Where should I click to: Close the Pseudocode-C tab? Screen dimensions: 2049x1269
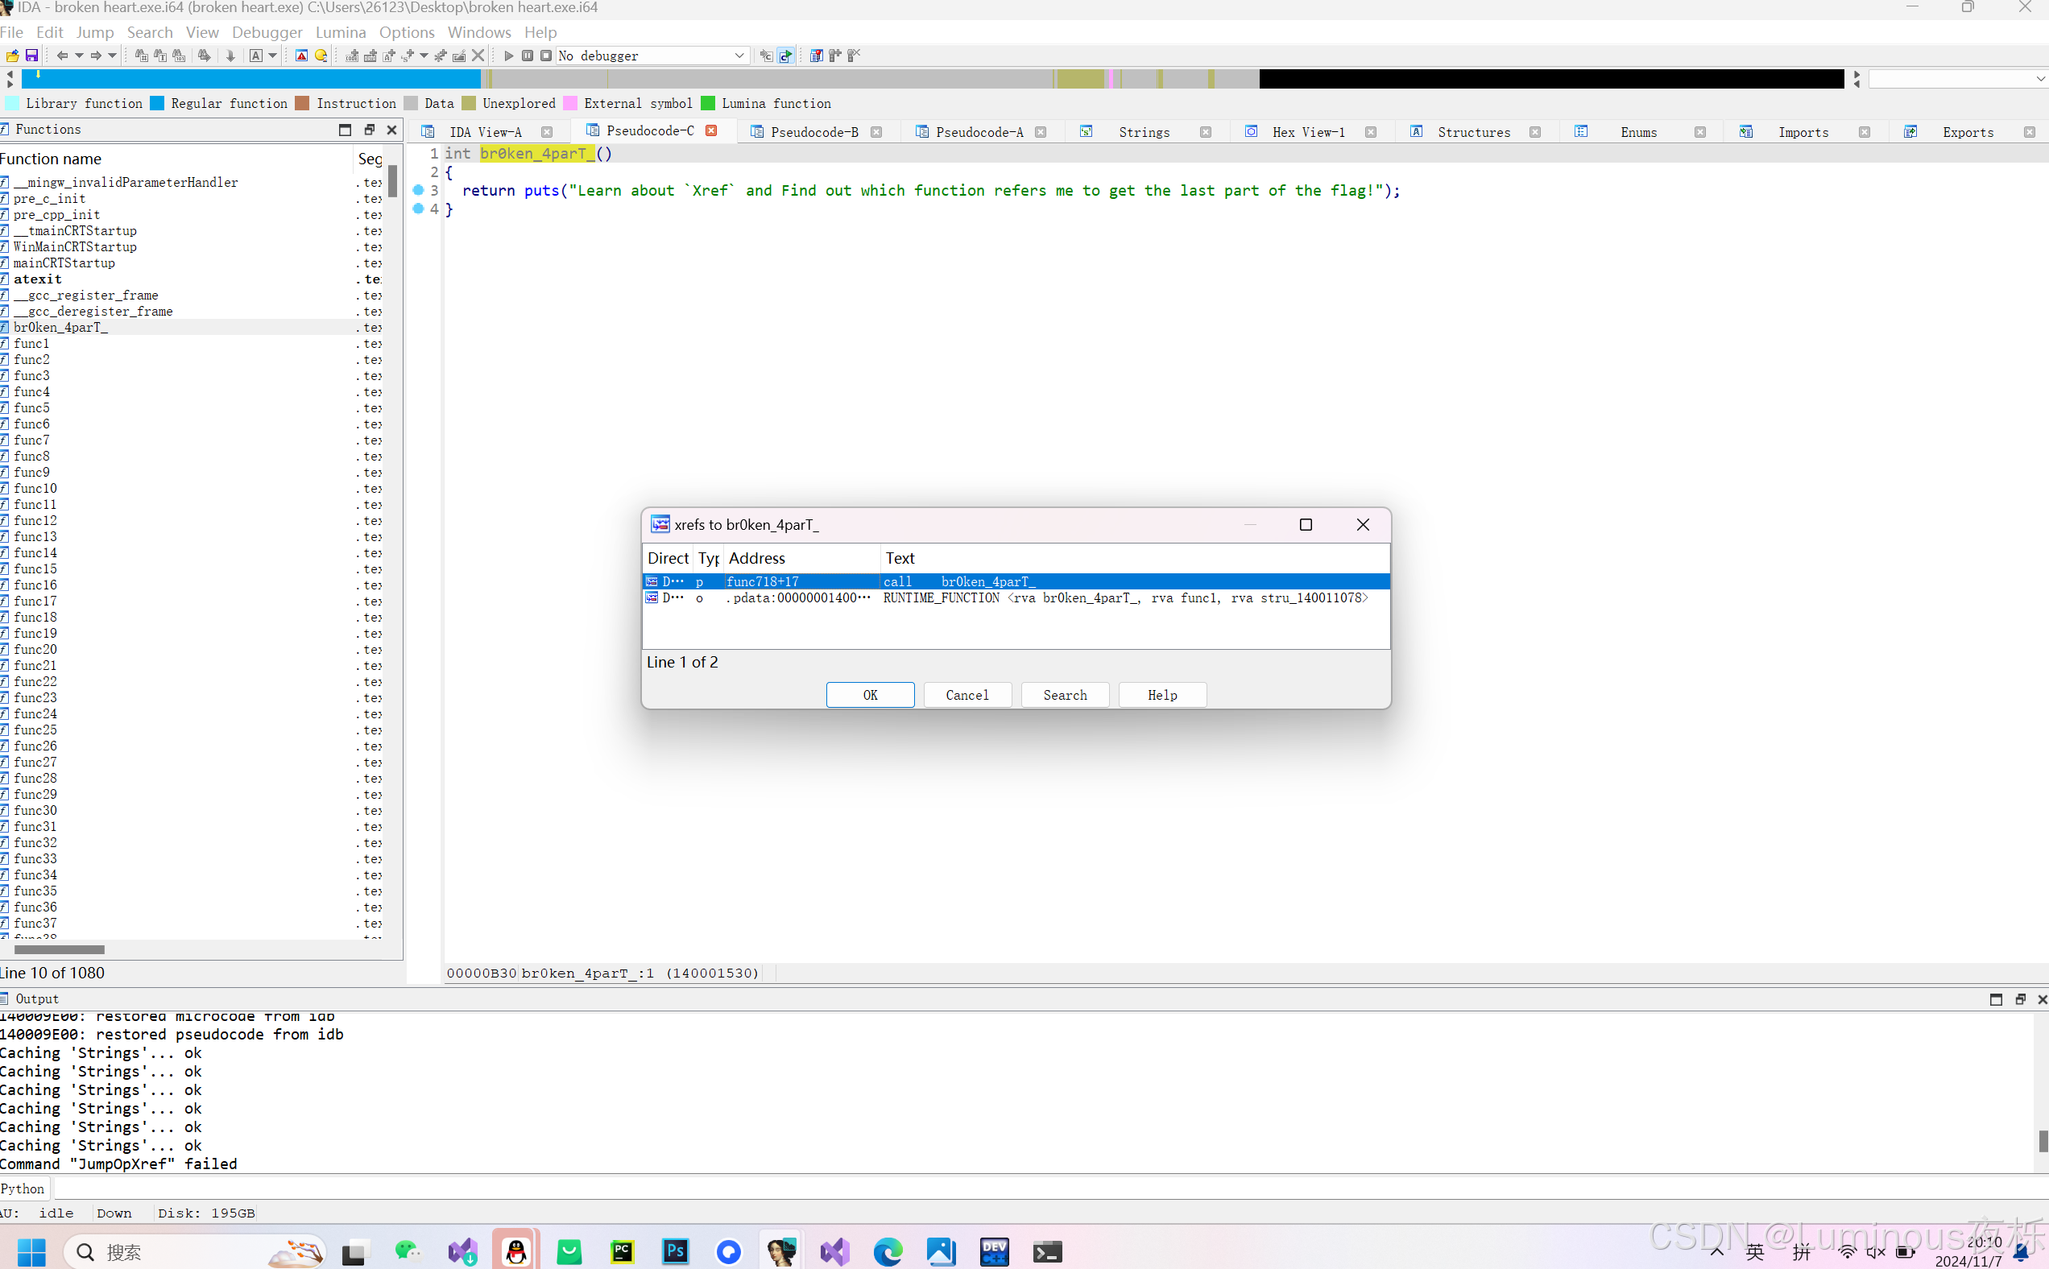[712, 131]
